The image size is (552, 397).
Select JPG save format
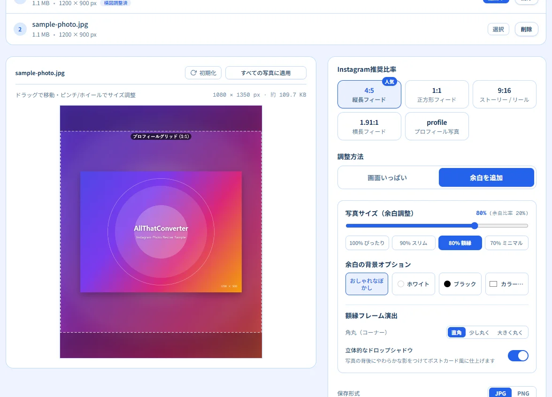[500, 393]
